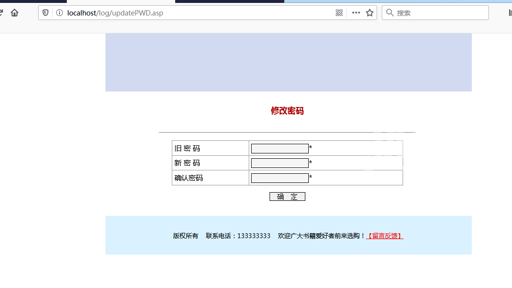Click the QR code icon
The height and width of the screenshot is (288, 512).
(339, 13)
